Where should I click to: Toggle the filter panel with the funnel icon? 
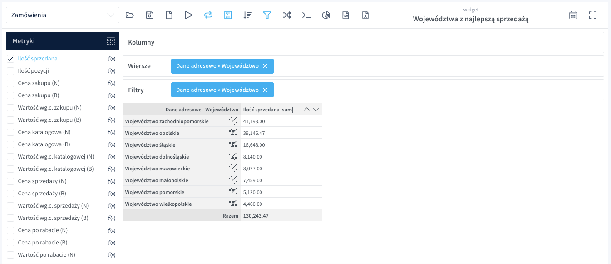[267, 15]
